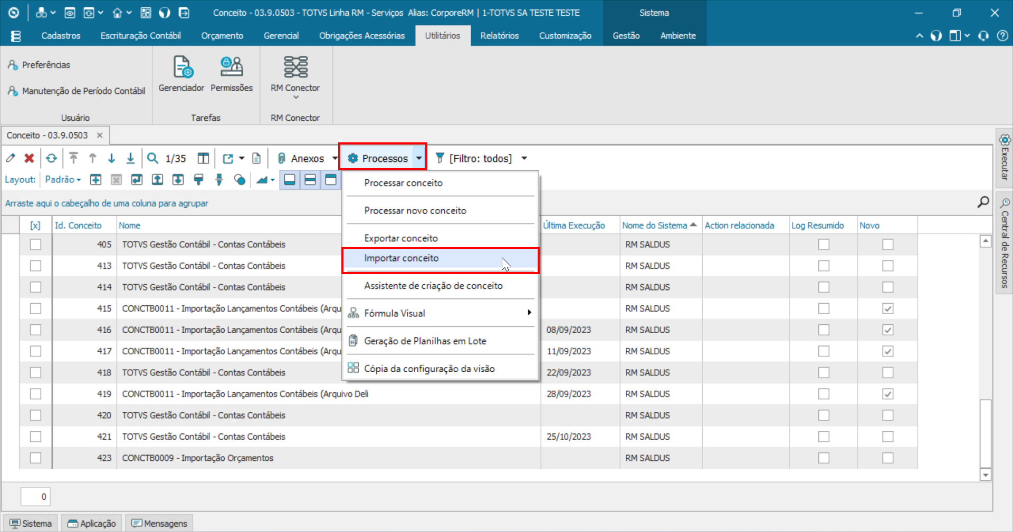Screen dimensions: 1013x532
Task: Select Geração de Planilhas em Lote
Action: [441, 341]
